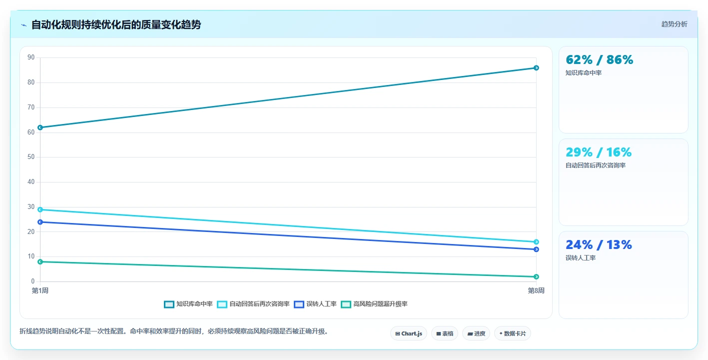Image resolution: width=708 pixels, height=360 pixels.
Task: Click 知识库命中率 caption in the first card
Action: [x=584, y=73]
